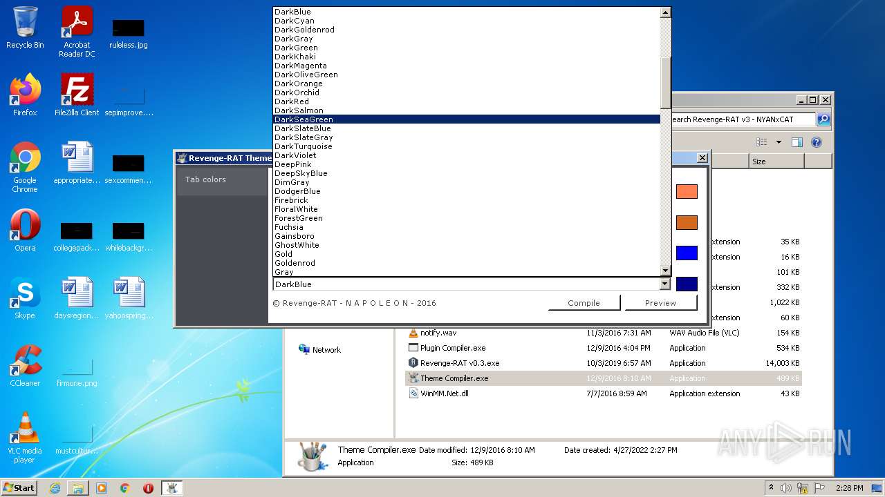Open the daysregion Word document on the desktop
Viewport: 885px width, 497px height.
(77, 298)
